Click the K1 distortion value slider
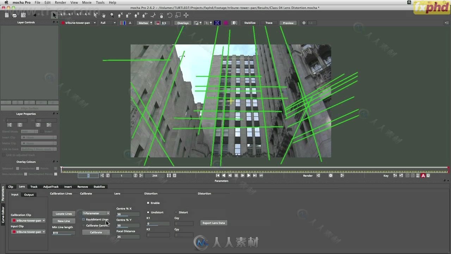 point(158,224)
